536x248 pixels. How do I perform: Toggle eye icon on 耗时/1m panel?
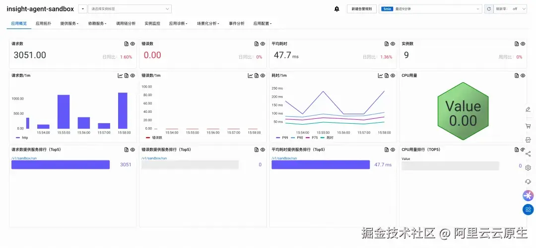393,75
